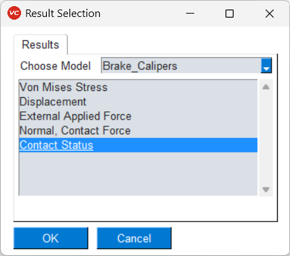Click the Result Selection title bar text
Image resolution: width=290 pixels, height=256 pixels.
(x=63, y=14)
